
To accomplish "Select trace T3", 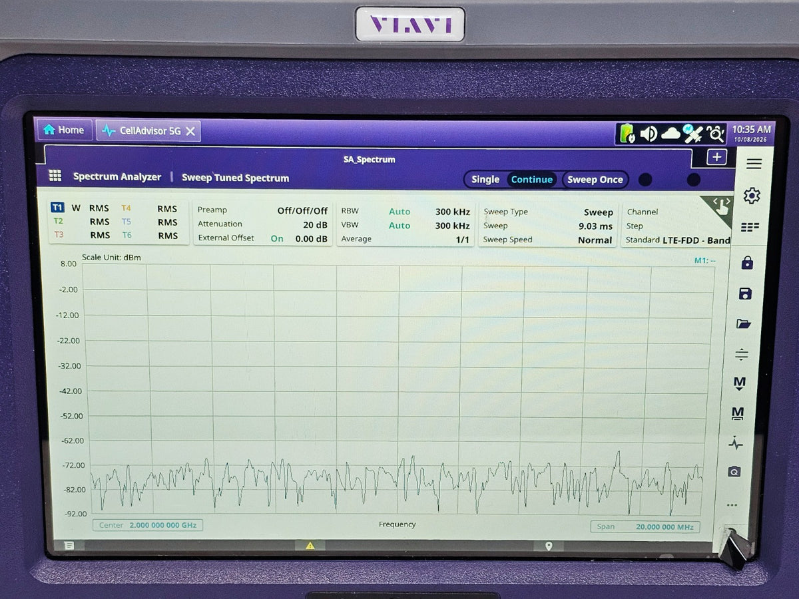I will (x=59, y=234).
